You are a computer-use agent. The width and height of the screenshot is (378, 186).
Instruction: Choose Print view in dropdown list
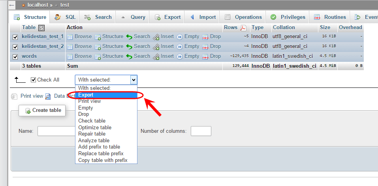(x=106, y=101)
